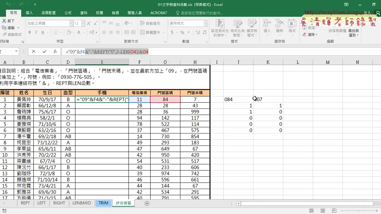
Task: Open the 插入 Insert ribbon tab
Action: coord(29,13)
